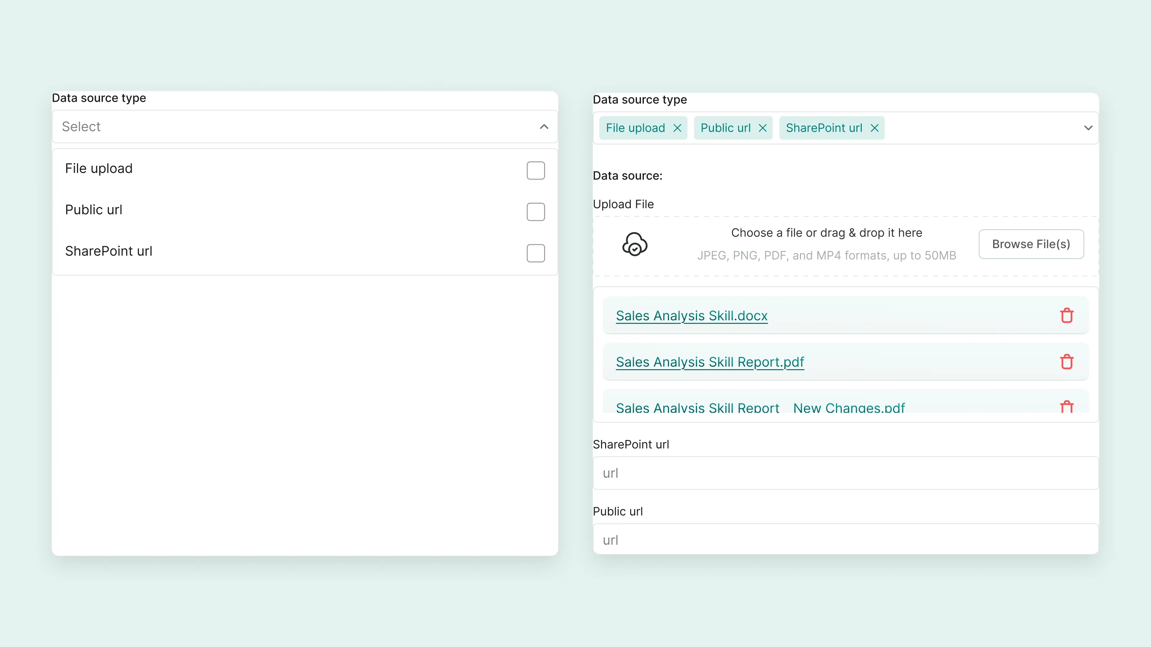
Task: Delete the New Changes.pdf file
Action: [1066, 406]
